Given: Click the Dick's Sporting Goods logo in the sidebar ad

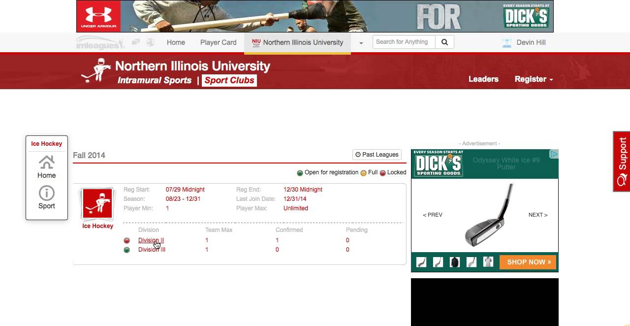Looking at the screenshot, I should pyautogui.click(x=438, y=163).
